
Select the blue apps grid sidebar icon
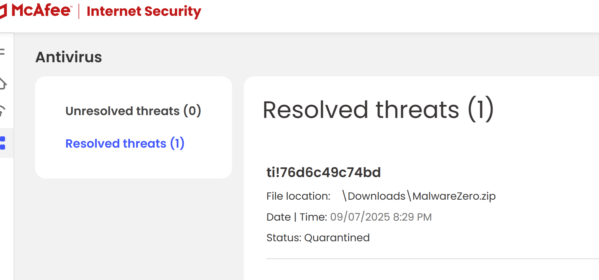coord(3,143)
